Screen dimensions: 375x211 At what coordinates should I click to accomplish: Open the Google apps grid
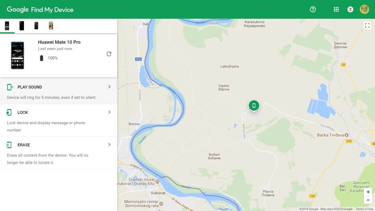[x=336, y=9]
